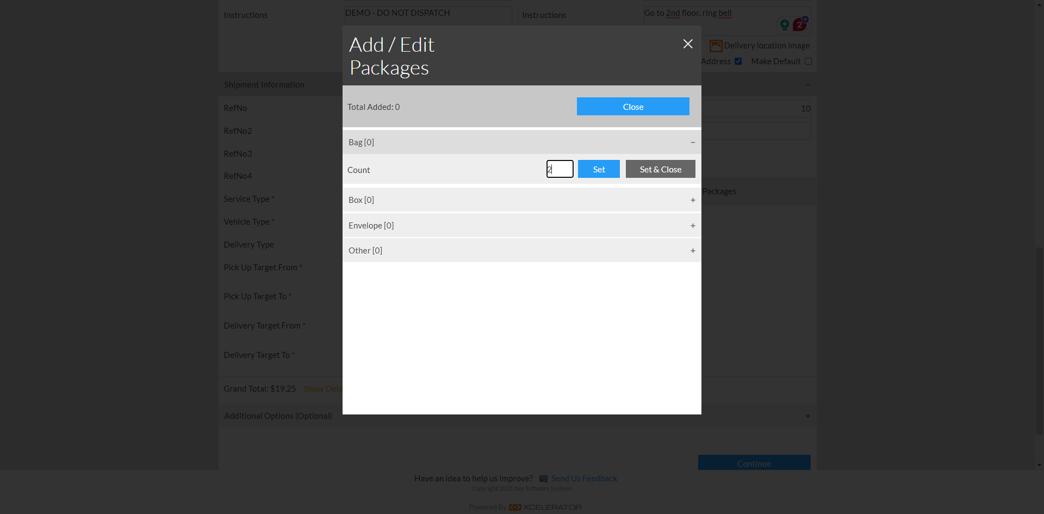Expand the Other [0] section
This screenshot has width=1044, height=514.
pos(693,251)
